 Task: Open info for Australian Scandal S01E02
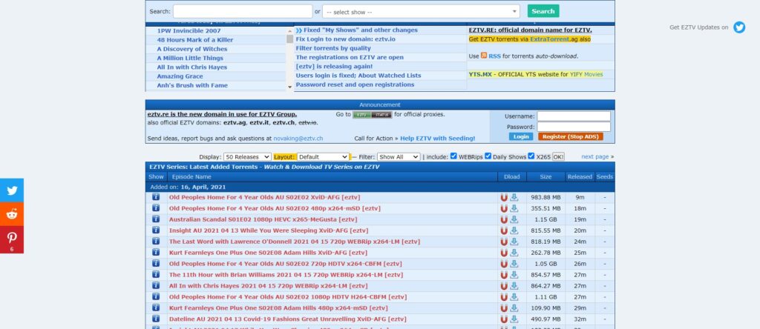tap(156, 219)
